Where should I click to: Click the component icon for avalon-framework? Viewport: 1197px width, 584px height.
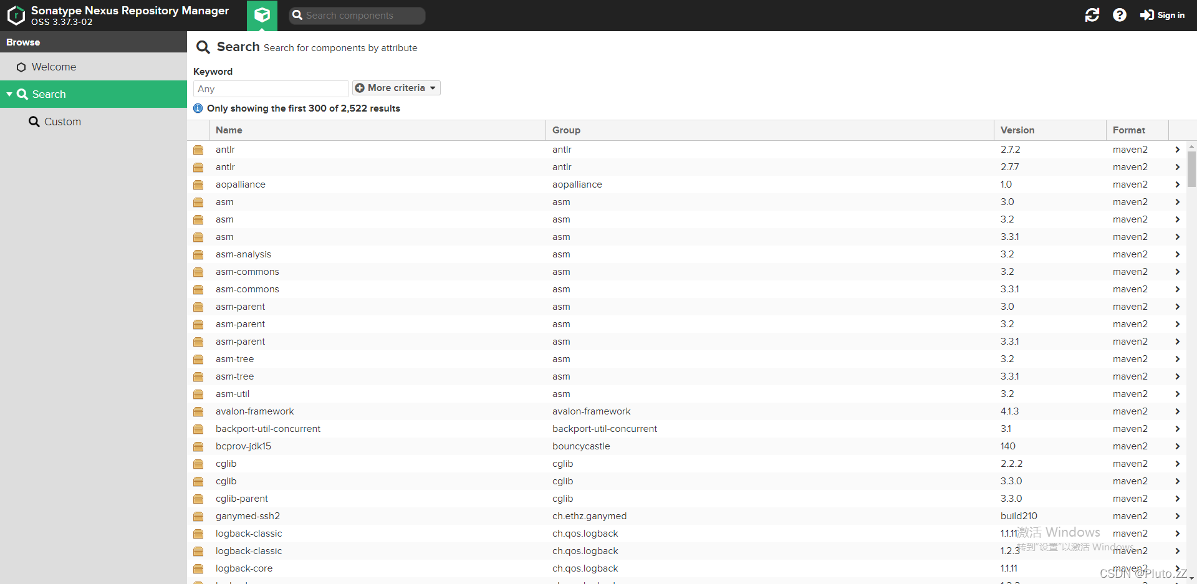[198, 412]
